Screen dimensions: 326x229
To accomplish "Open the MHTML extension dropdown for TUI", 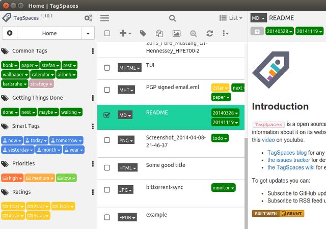I will 129,68.
